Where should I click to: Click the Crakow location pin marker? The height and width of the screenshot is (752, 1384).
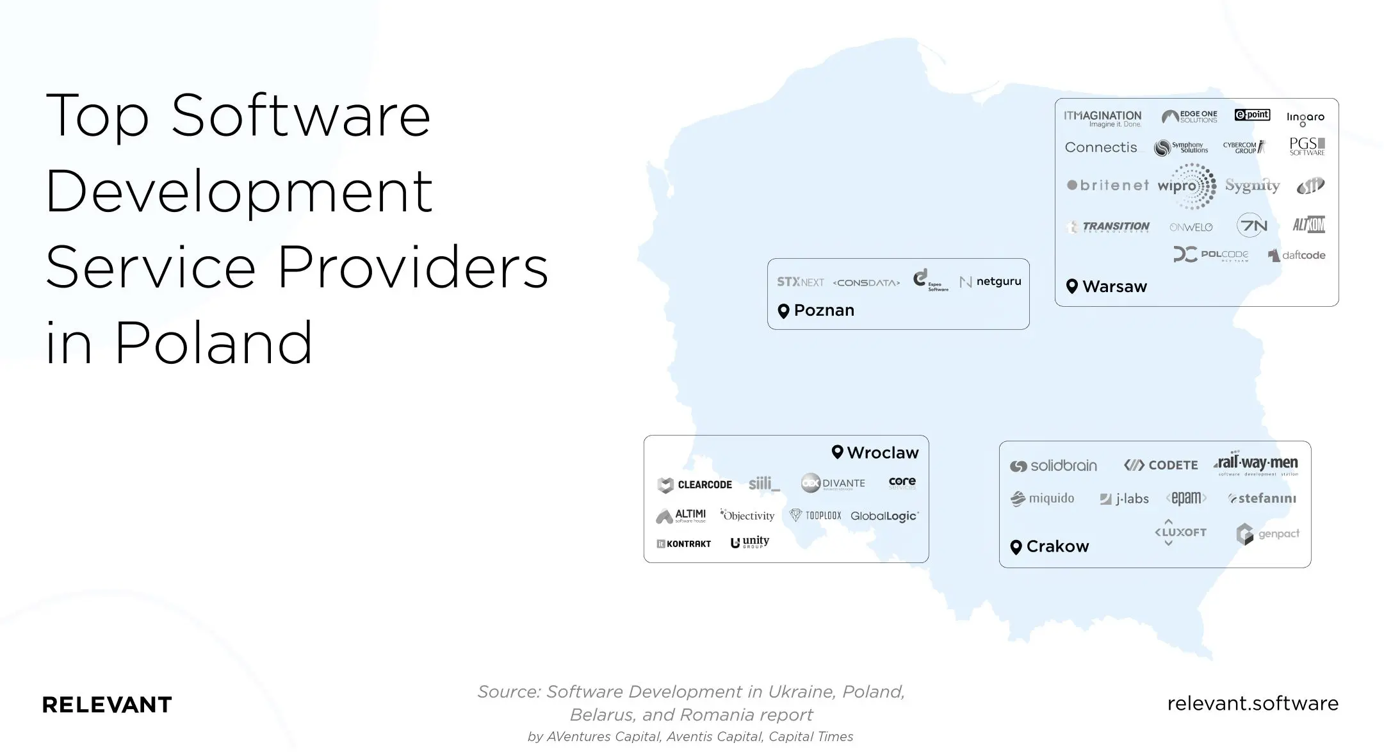pyautogui.click(x=1017, y=546)
